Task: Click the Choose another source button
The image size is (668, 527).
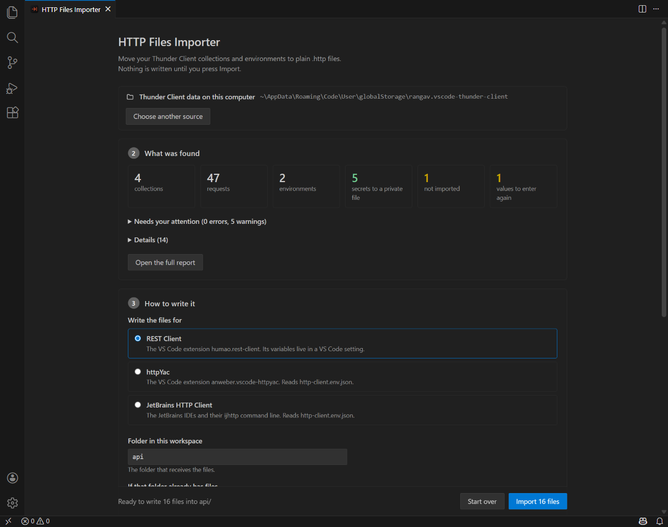Action: [x=168, y=116]
